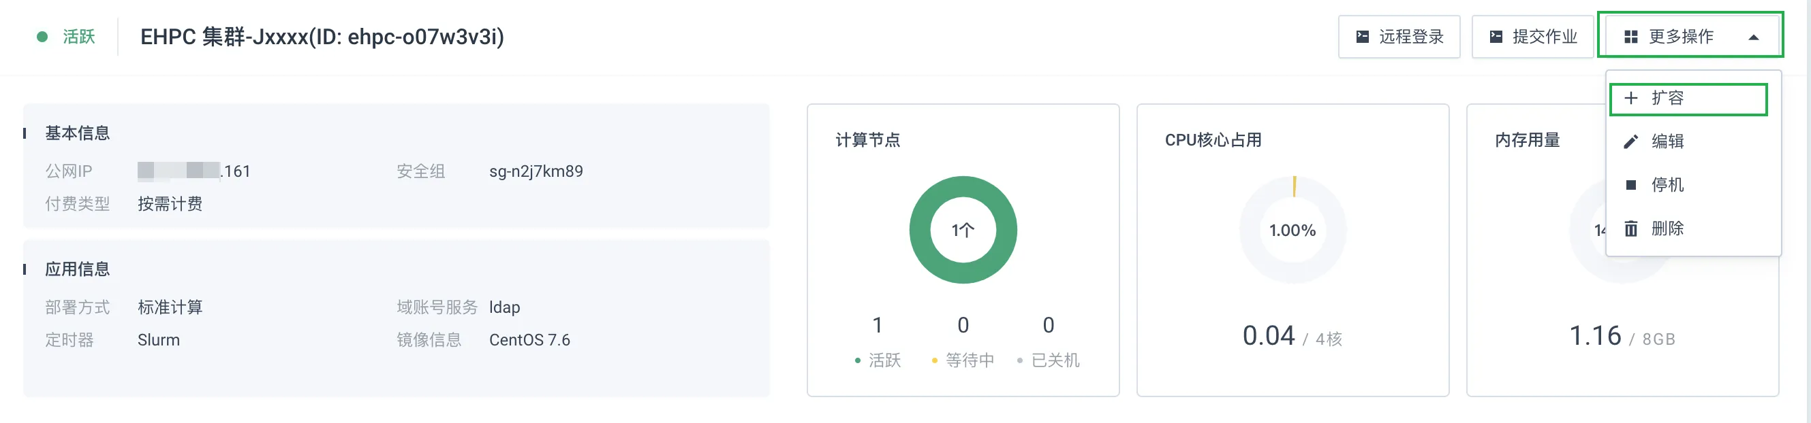Click the terminal icon in 远程登录 button

1362,37
